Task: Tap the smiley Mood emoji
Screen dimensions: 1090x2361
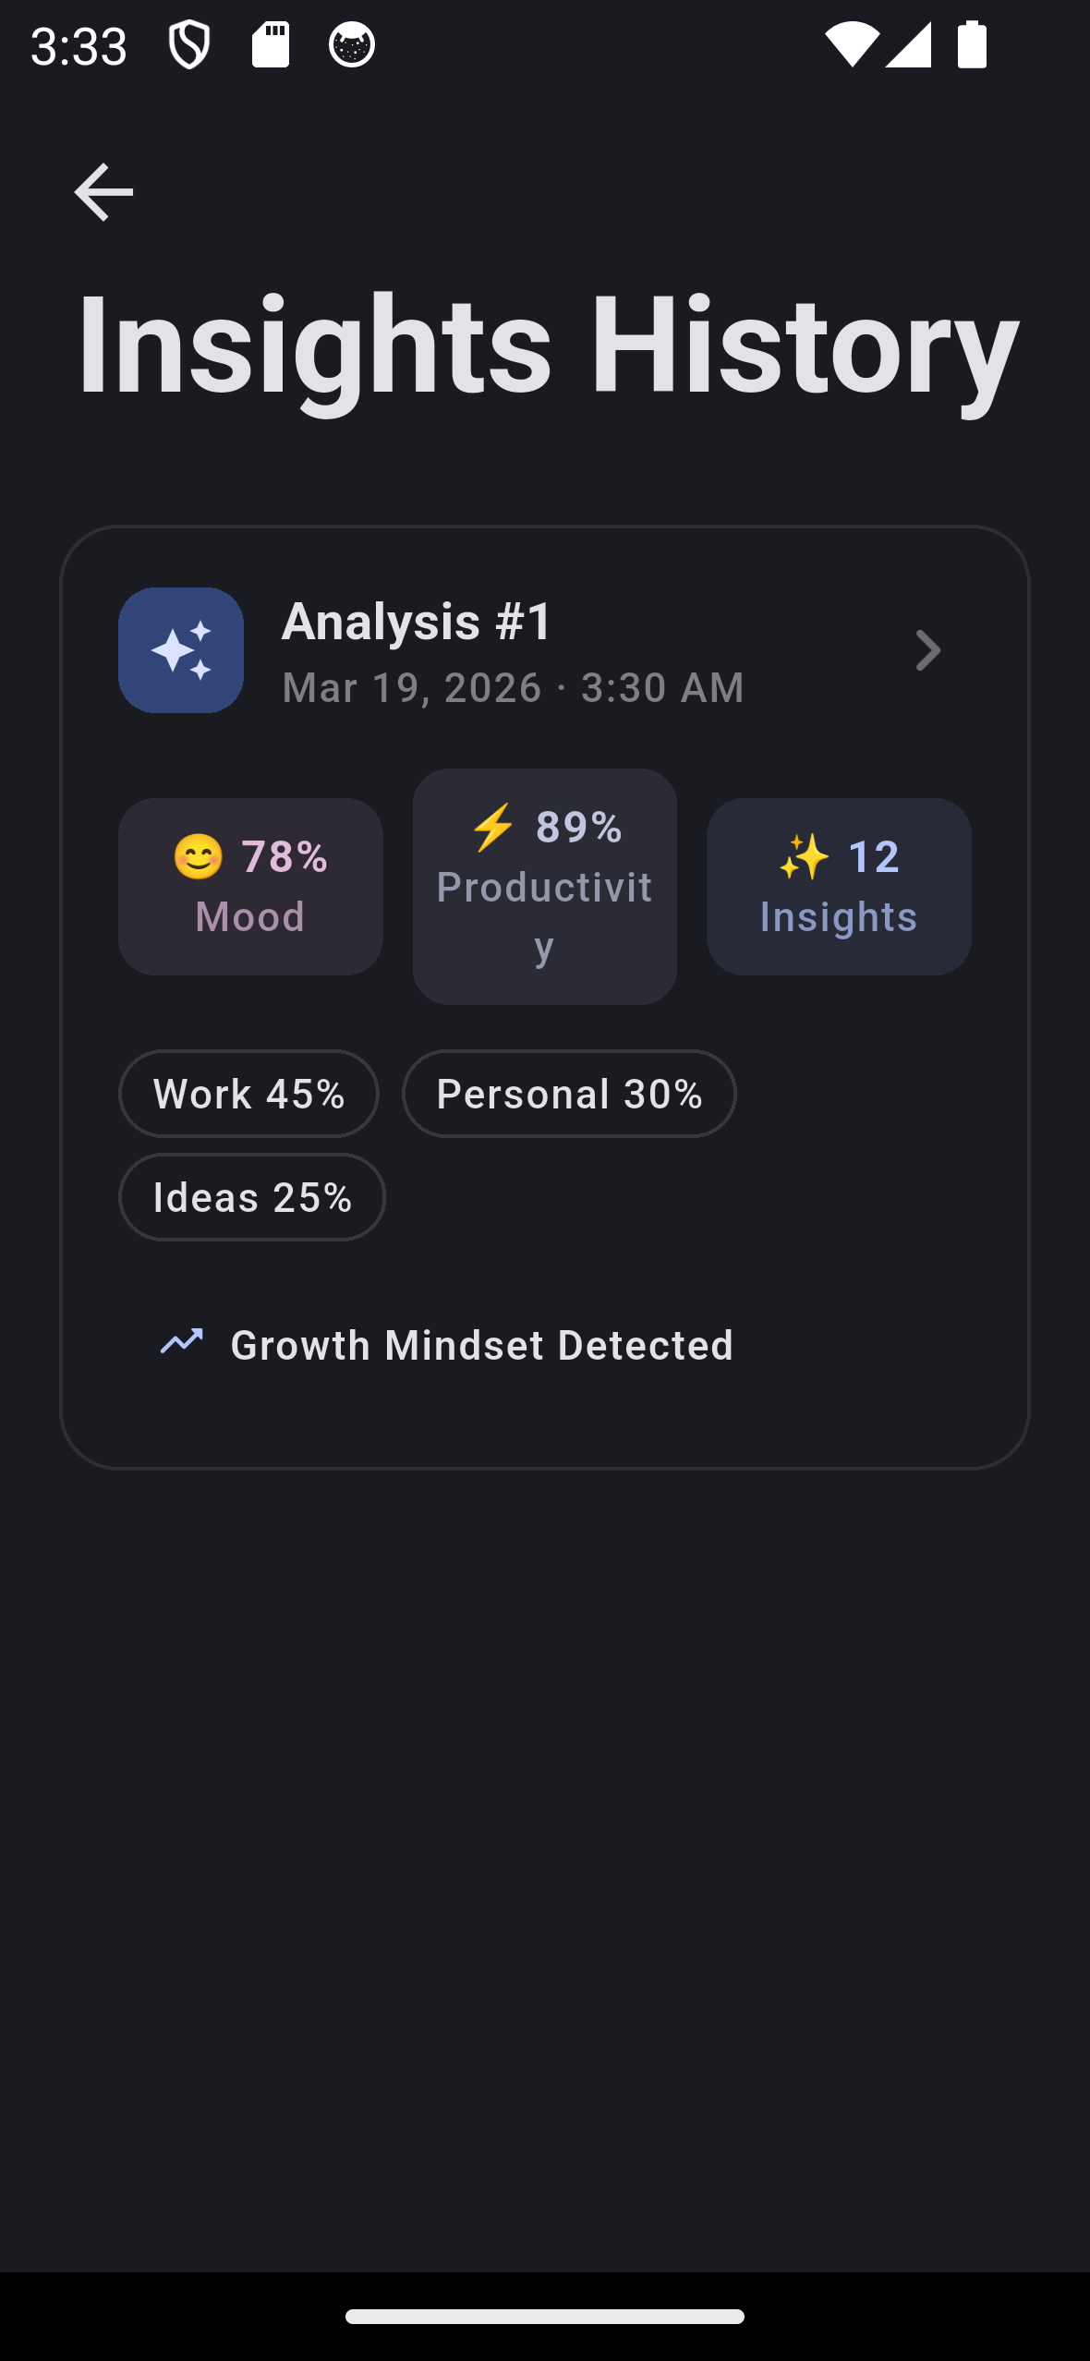Action: coord(199,857)
